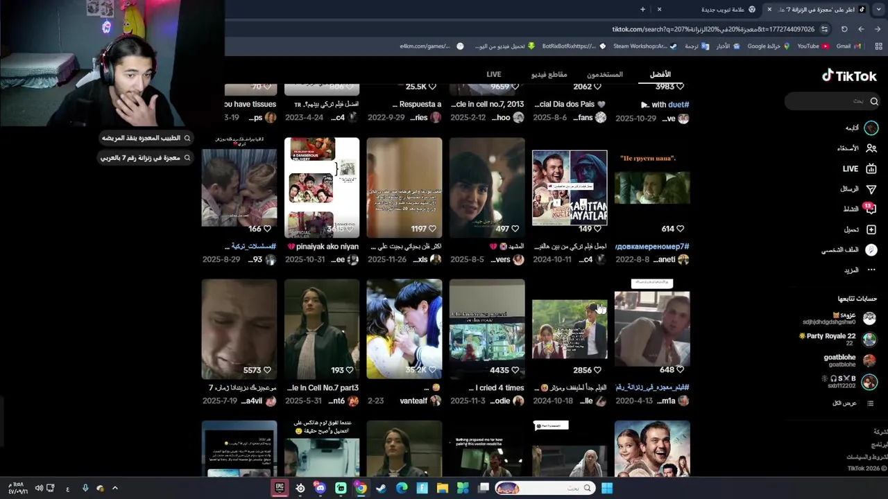The image size is (888, 499).
Task: Open the video thumbnail with 5573 likes
Action: coord(239,329)
